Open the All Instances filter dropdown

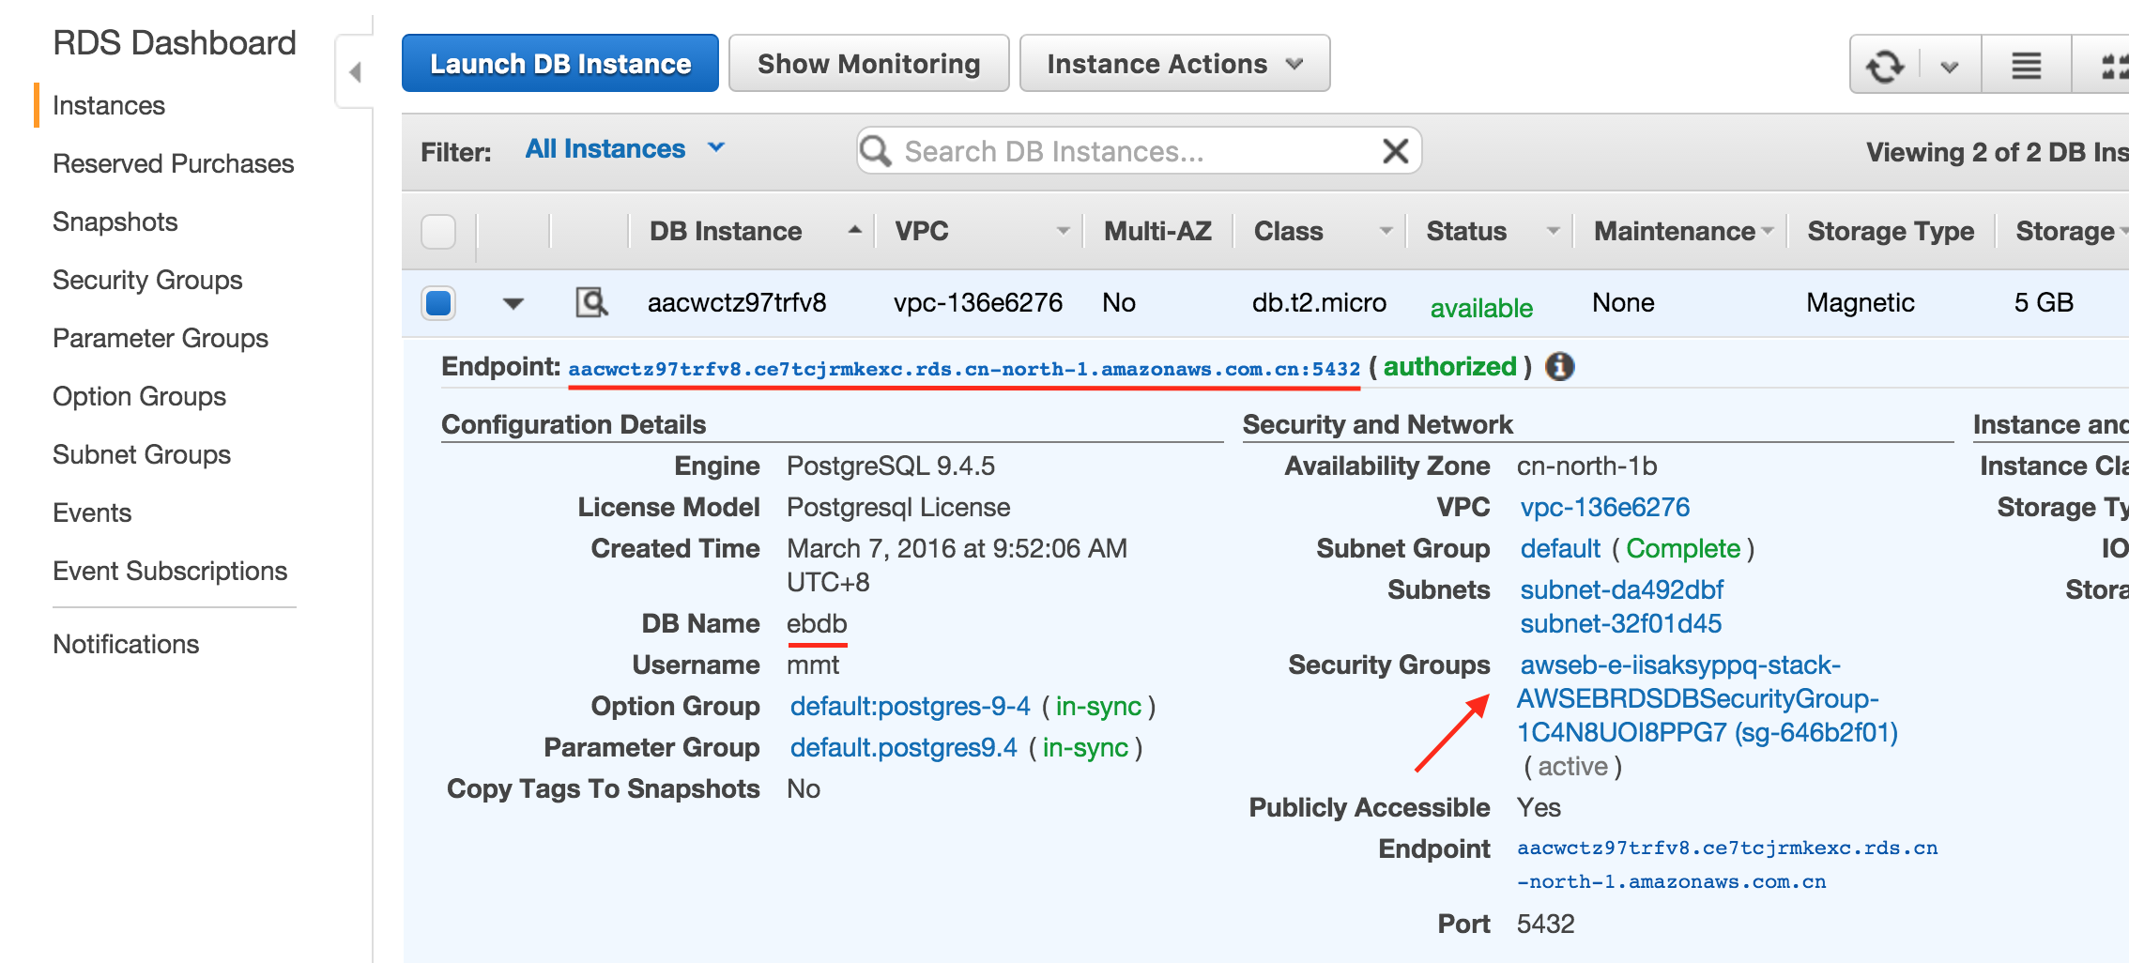[625, 149]
